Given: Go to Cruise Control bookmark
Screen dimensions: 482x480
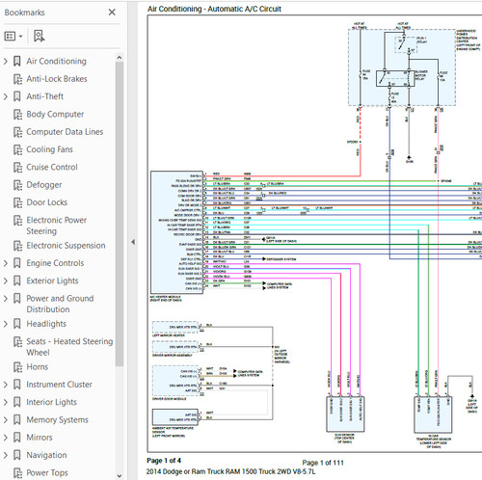Looking at the screenshot, I should point(52,167).
